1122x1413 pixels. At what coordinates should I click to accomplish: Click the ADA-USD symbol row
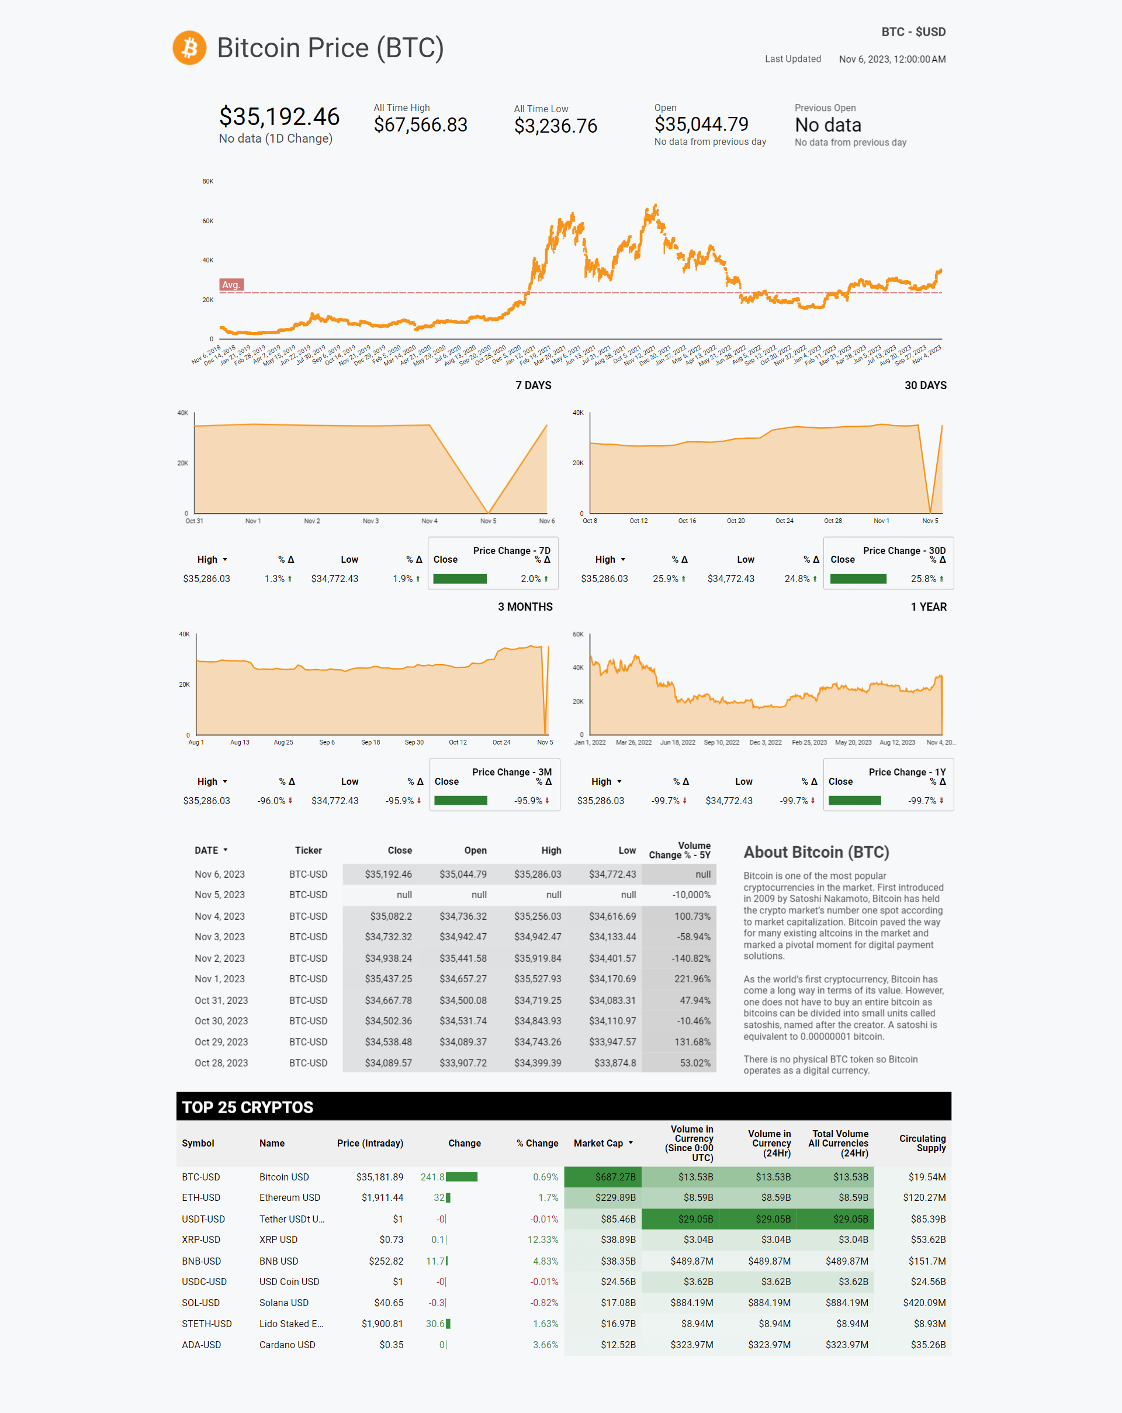pyautogui.click(x=201, y=1345)
